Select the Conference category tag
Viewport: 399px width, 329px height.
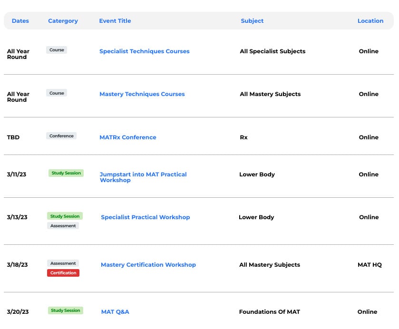click(x=61, y=136)
